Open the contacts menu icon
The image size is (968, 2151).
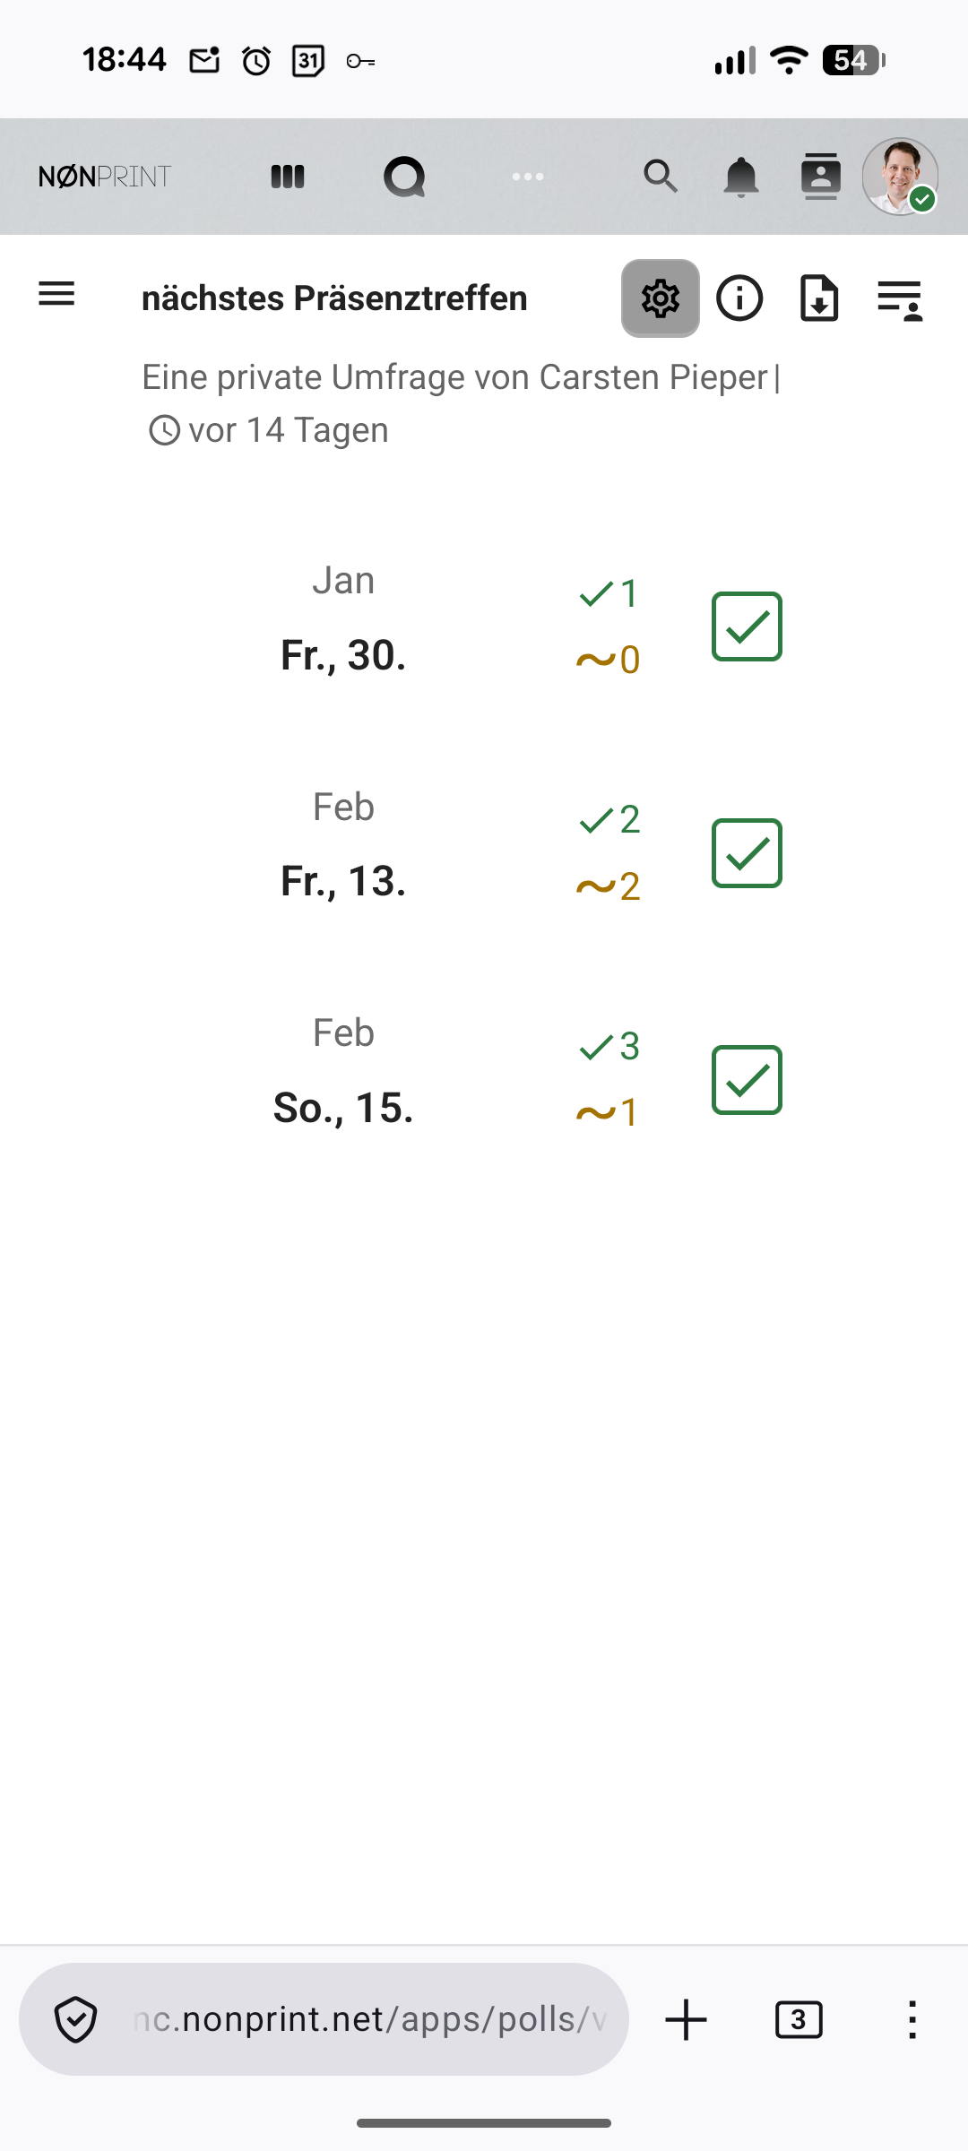[x=821, y=177]
